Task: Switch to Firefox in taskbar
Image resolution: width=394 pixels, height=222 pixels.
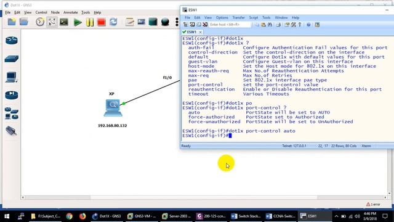Action: tap(82, 216)
